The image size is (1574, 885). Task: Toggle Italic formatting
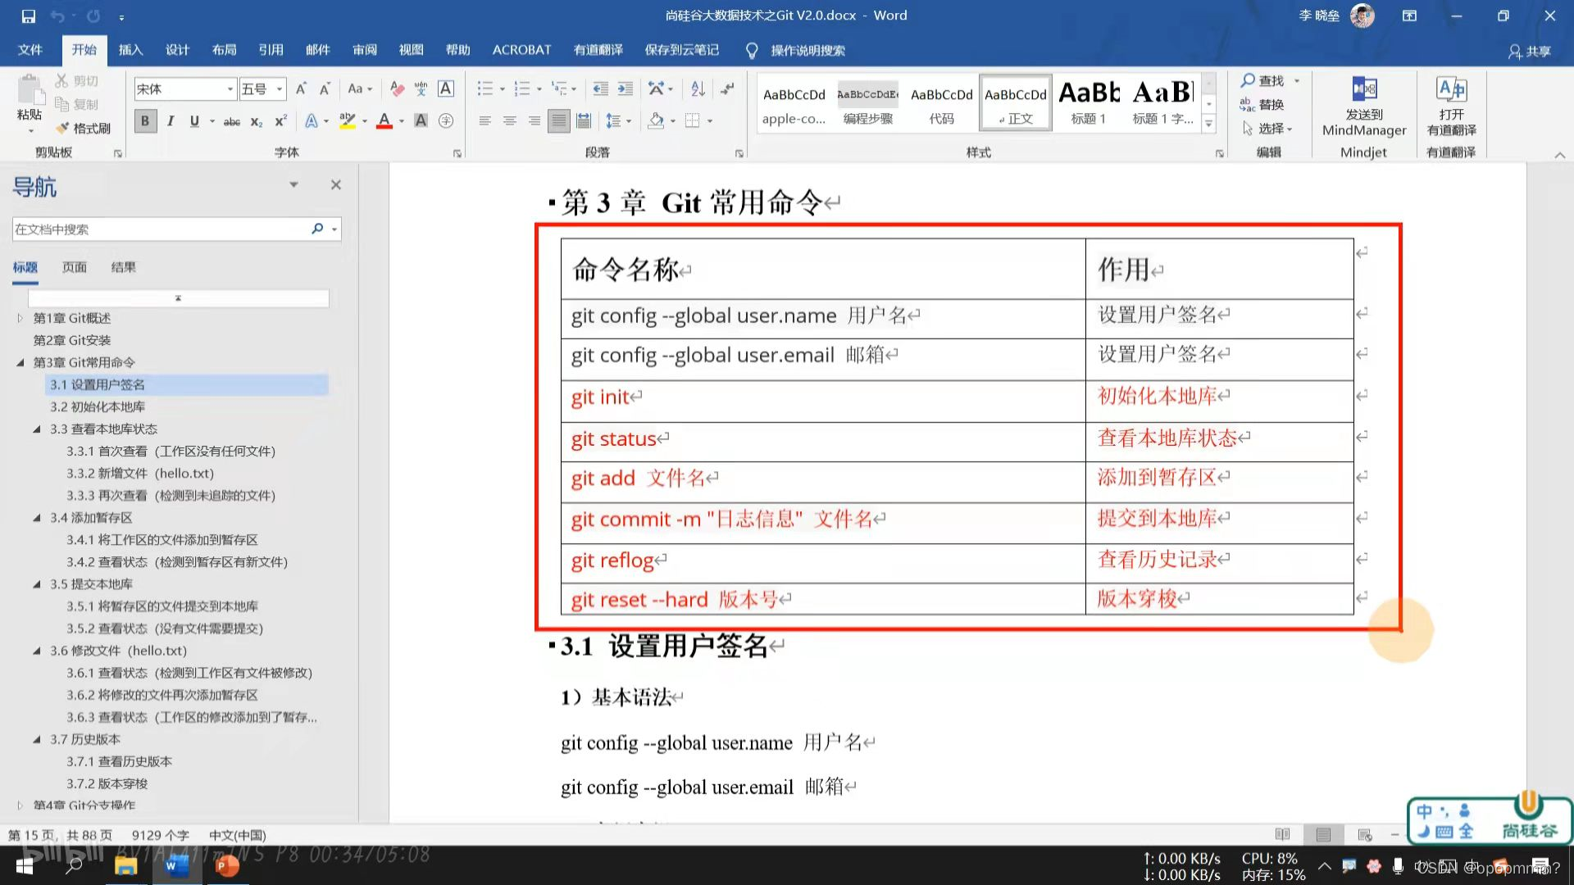170,121
